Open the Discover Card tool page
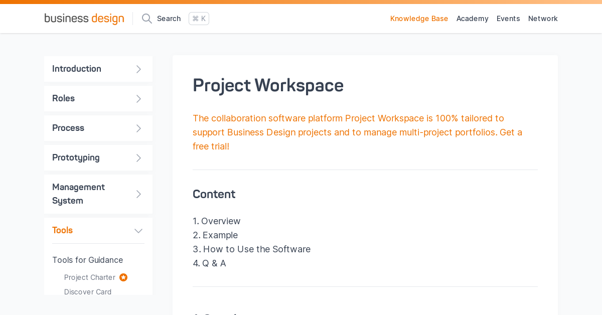602x315 pixels. click(88, 292)
